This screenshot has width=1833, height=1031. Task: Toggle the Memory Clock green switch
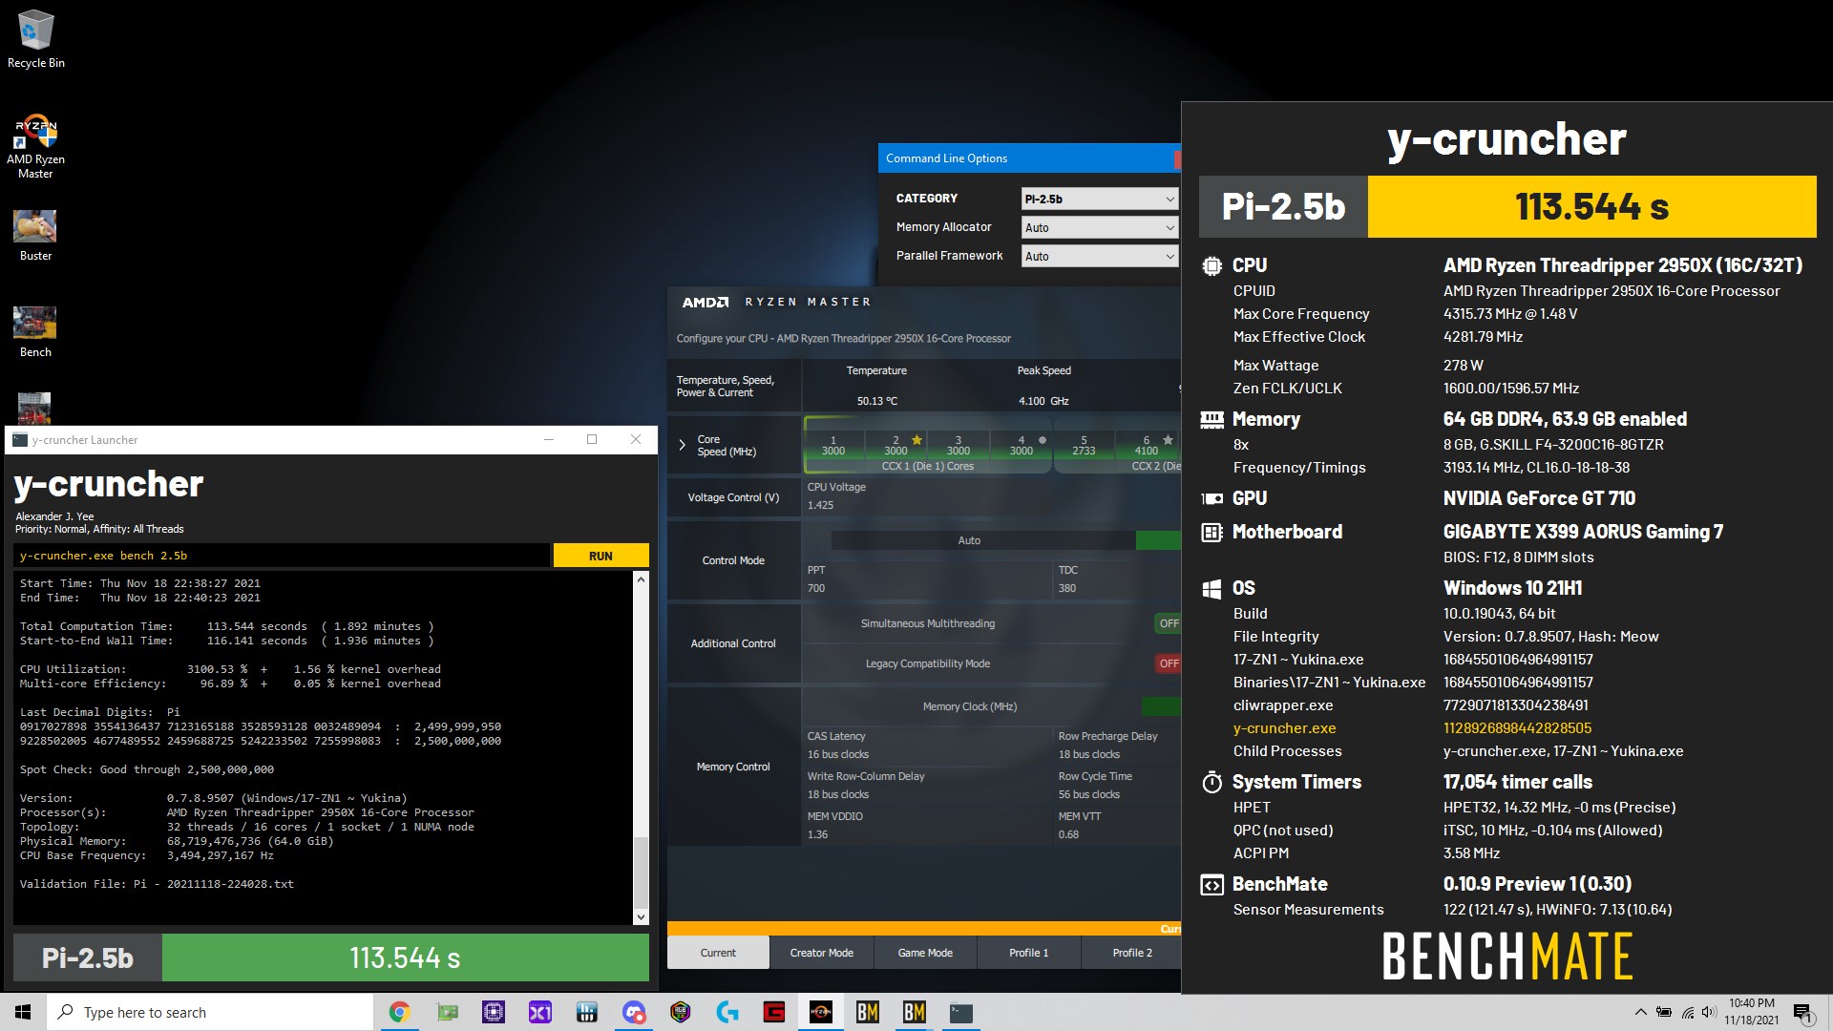click(1162, 706)
